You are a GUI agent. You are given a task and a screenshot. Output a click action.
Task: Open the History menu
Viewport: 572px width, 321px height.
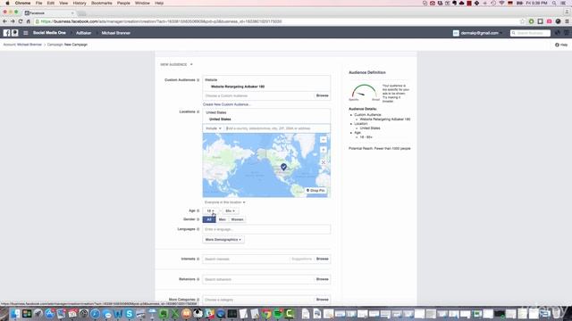(x=80, y=3)
